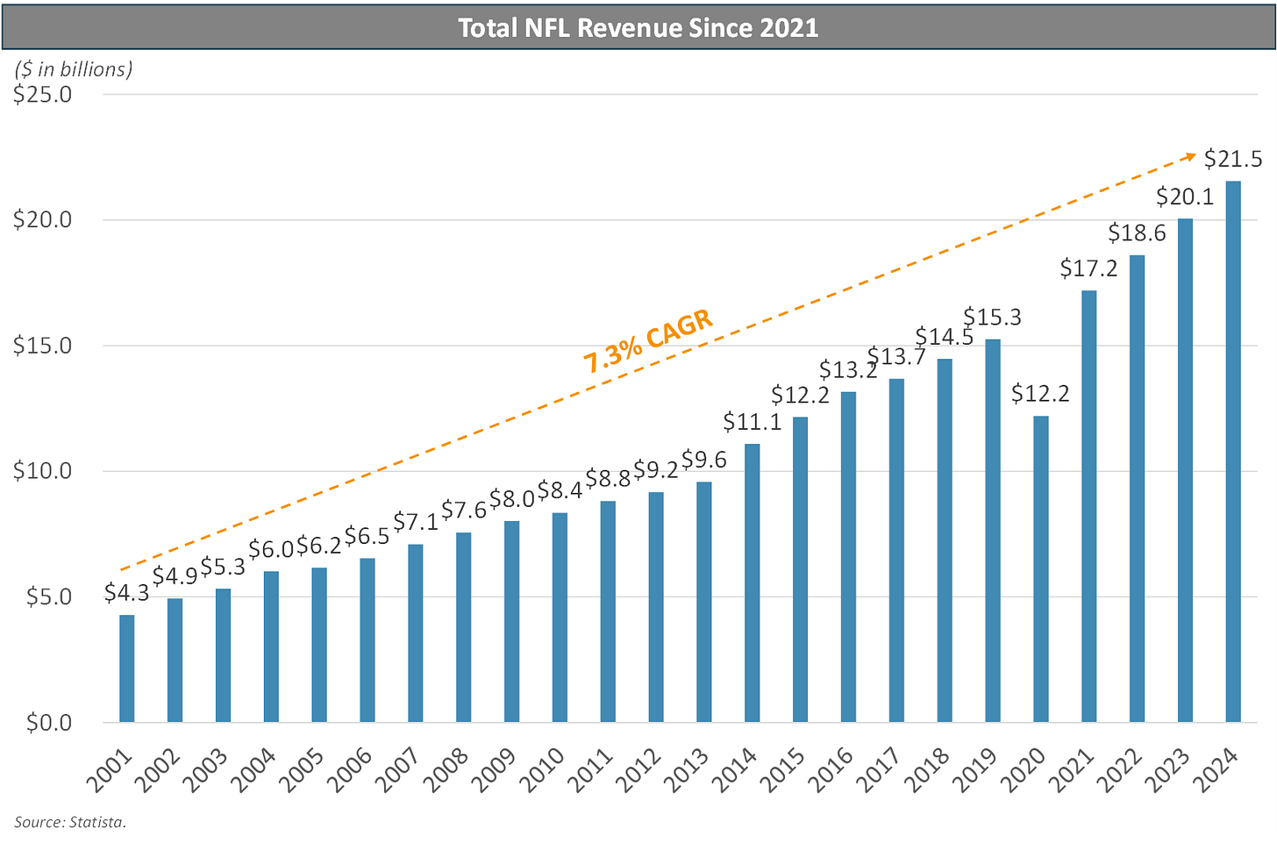Click the $13.2 data label
Viewport: 1277px width, 843px height.
coord(849,369)
